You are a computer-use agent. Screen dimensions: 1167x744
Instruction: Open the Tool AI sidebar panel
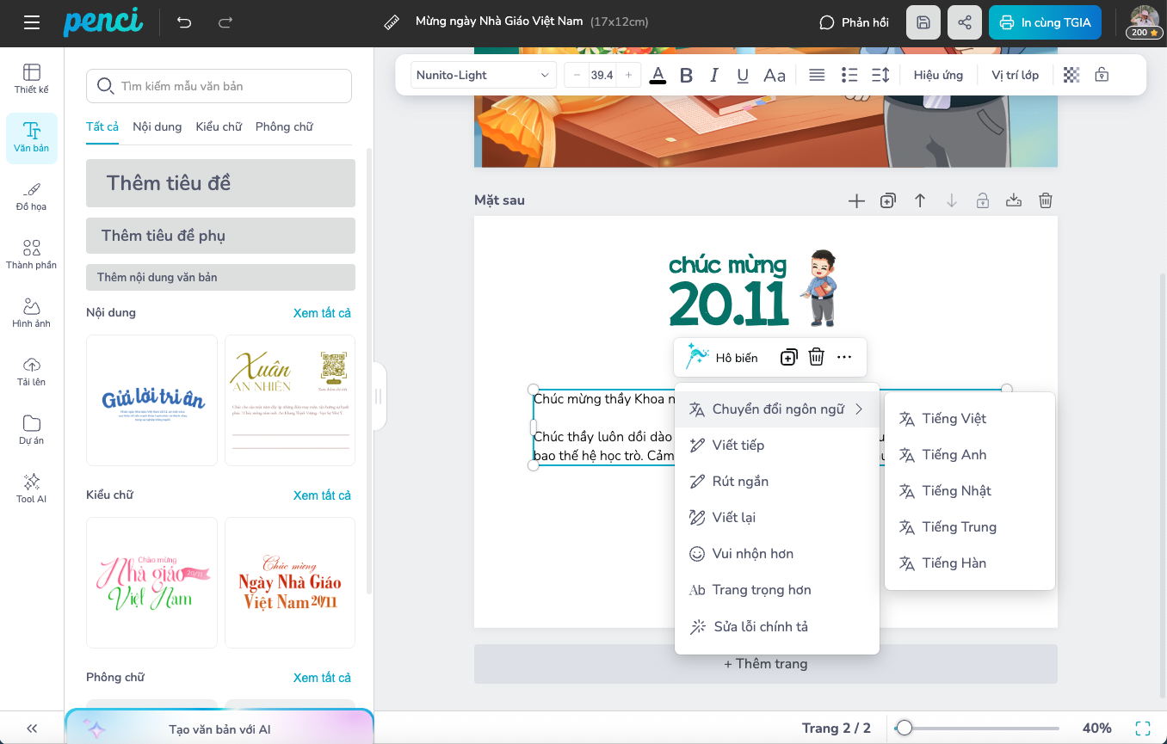(x=32, y=488)
